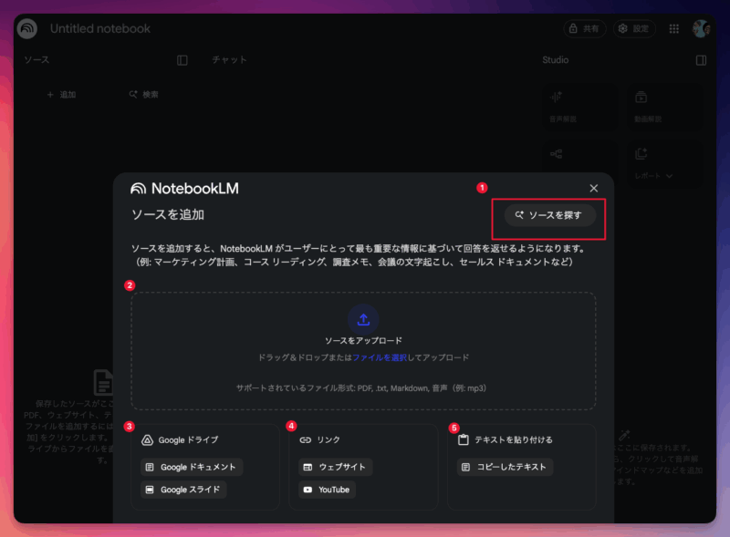
Task: Click the ソースを追加 heading text
Action: click(x=168, y=214)
